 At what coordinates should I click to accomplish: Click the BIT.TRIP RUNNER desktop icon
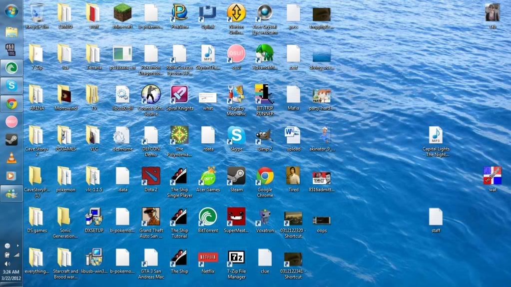pos(265,94)
